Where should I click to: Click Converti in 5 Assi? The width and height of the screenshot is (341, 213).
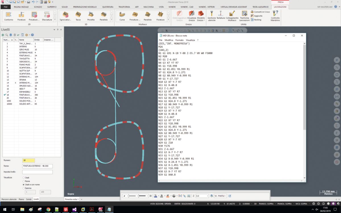(x=260, y=12)
